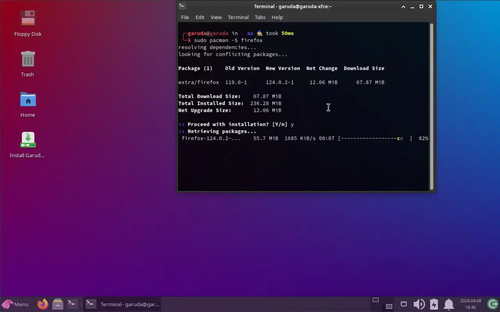This screenshot has width=500, height=312.
Task: Click the old version value 119.0-1
Action: (x=236, y=82)
